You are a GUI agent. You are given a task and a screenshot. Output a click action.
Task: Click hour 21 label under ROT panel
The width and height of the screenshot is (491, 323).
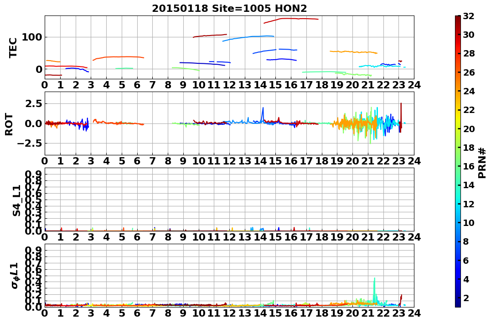[368, 161]
